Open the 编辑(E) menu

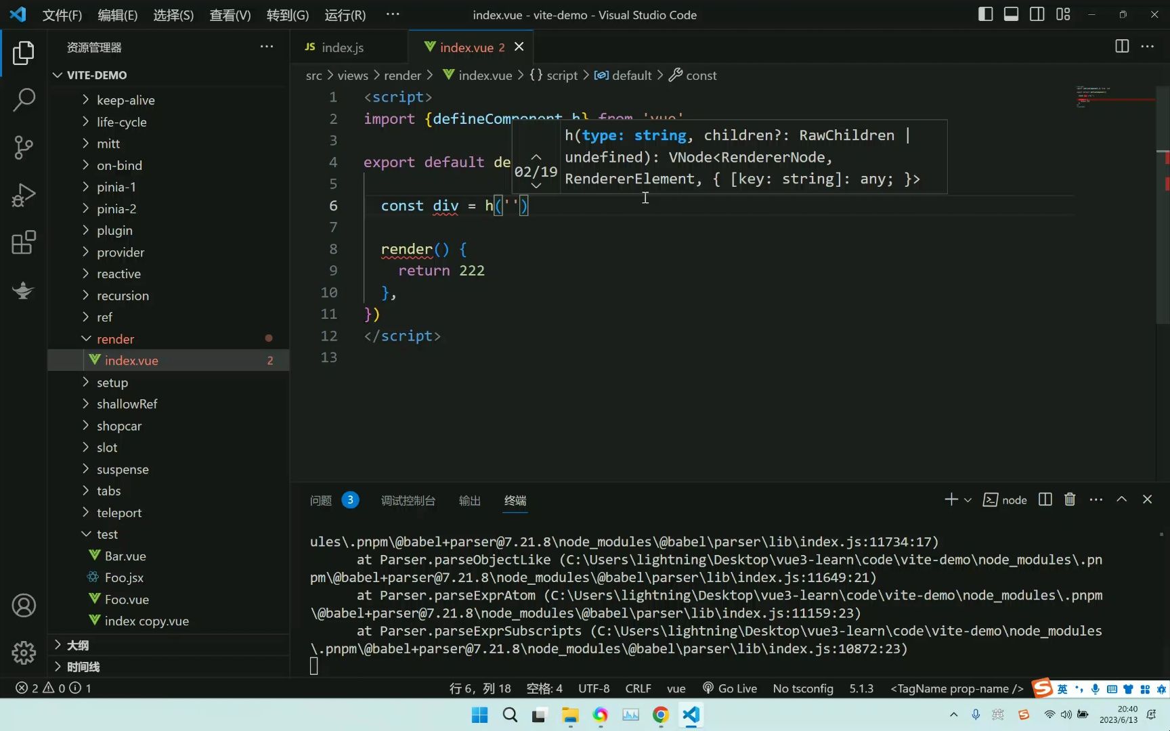117,15
